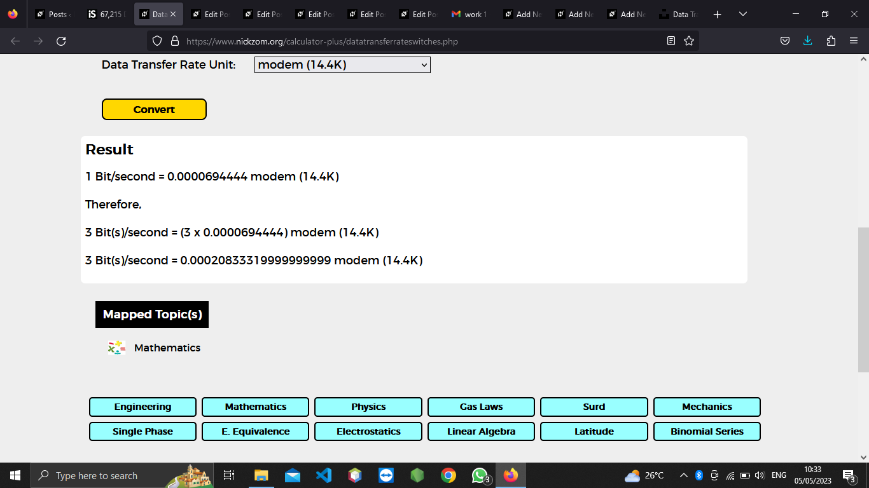Image resolution: width=869 pixels, height=488 pixels.
Task: Open the Binomial Series button
Action: click(707, 431)
